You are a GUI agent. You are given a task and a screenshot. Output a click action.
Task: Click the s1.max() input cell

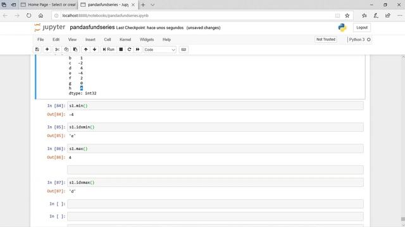coord(215,149)
